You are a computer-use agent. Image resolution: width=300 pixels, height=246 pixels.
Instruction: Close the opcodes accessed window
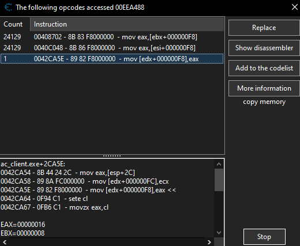pos(295,7)
